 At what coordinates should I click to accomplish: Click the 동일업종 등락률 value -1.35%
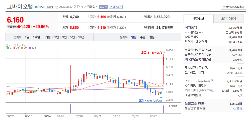[237, 108]
